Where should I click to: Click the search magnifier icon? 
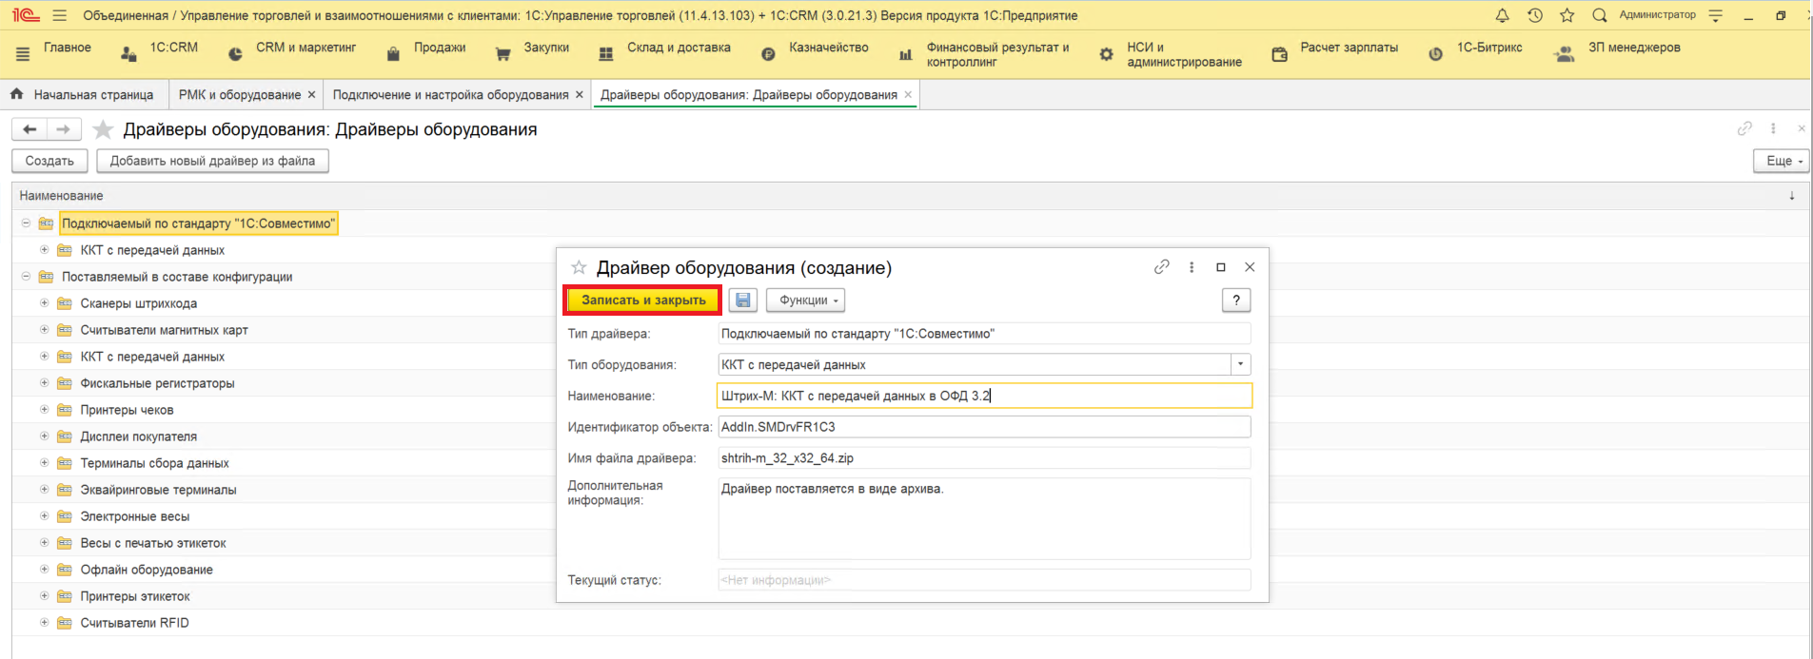tap(1599, 15)
